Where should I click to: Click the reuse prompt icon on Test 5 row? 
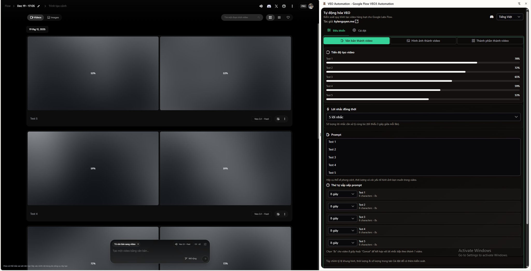click(278, 119)
